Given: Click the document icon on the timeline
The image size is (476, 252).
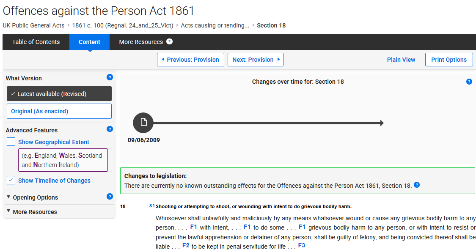Looking at the screenshot, I should tap(143, 123).
